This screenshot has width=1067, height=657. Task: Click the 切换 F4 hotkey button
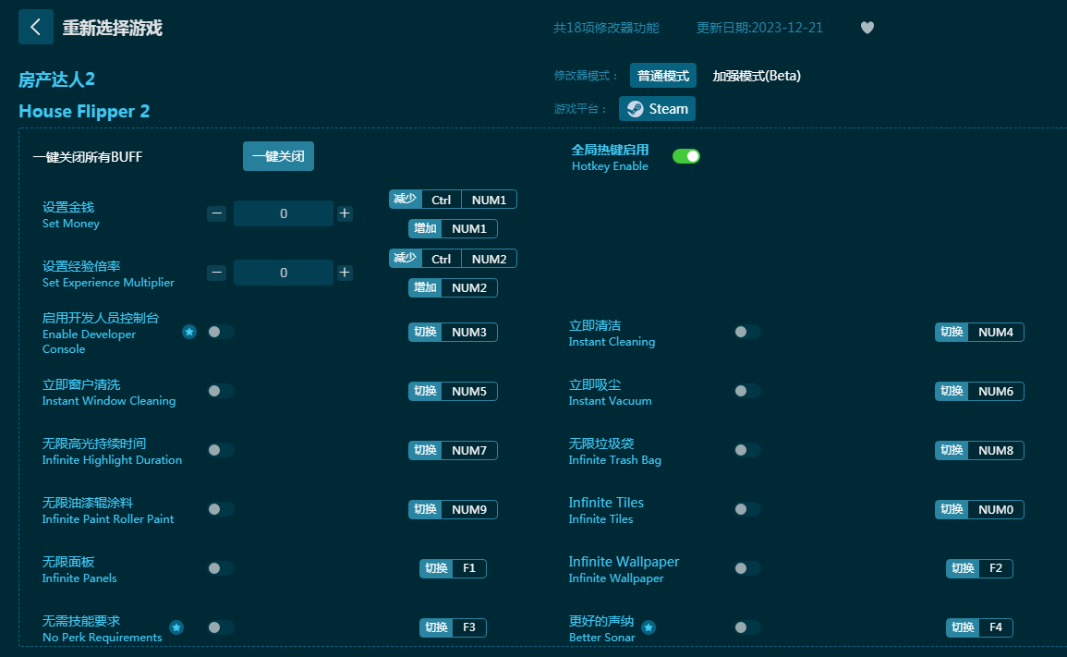coord(979,627)
